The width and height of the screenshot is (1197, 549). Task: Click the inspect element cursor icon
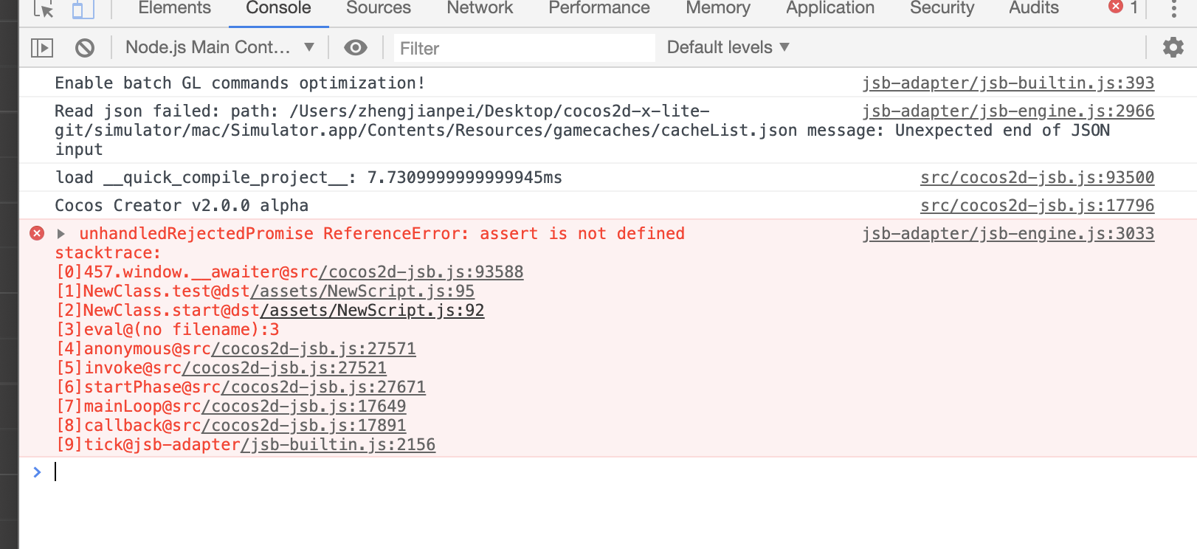pyautogui.click(x=44, y=10)
